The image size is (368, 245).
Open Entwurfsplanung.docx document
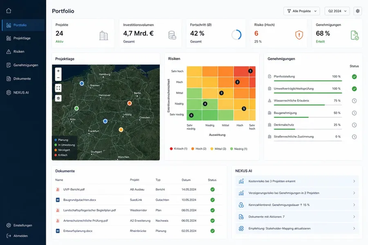click(x=78, y=231)
